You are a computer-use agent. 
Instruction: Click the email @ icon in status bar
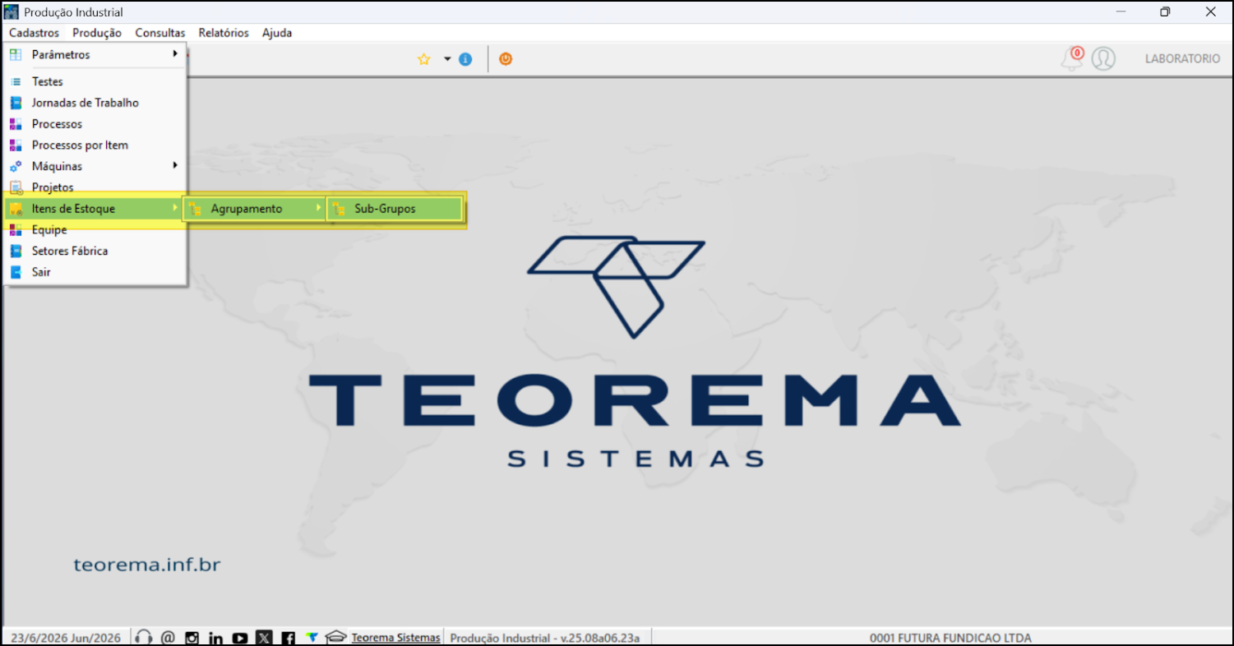pos(168,638)
